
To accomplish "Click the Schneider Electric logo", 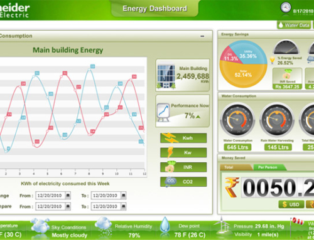I will [x=14, y=11].
